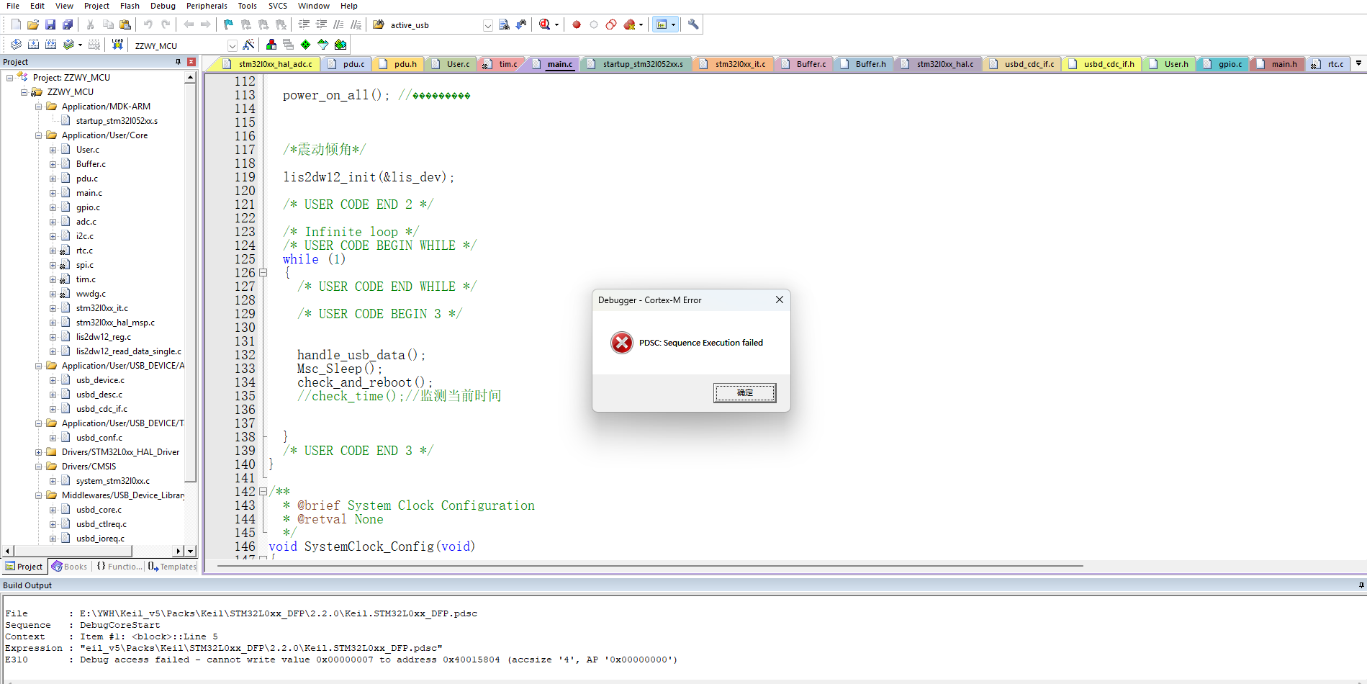Image resolution: width=1367 pixels, height=684 pixels.
Task: Open µVision configuration with wrench icon
Action: click(x=692, y=24)
